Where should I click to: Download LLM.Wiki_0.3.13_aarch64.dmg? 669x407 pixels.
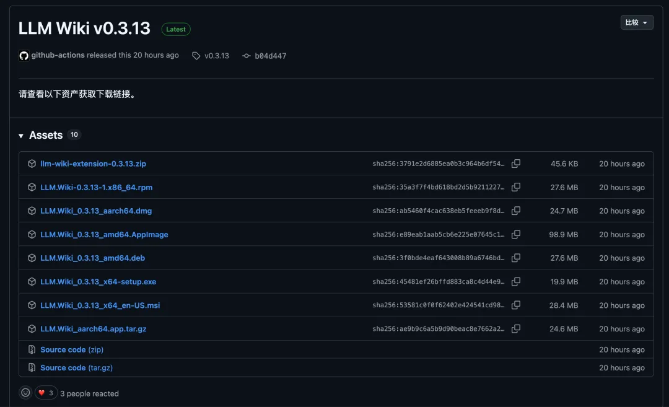(96, 211)
